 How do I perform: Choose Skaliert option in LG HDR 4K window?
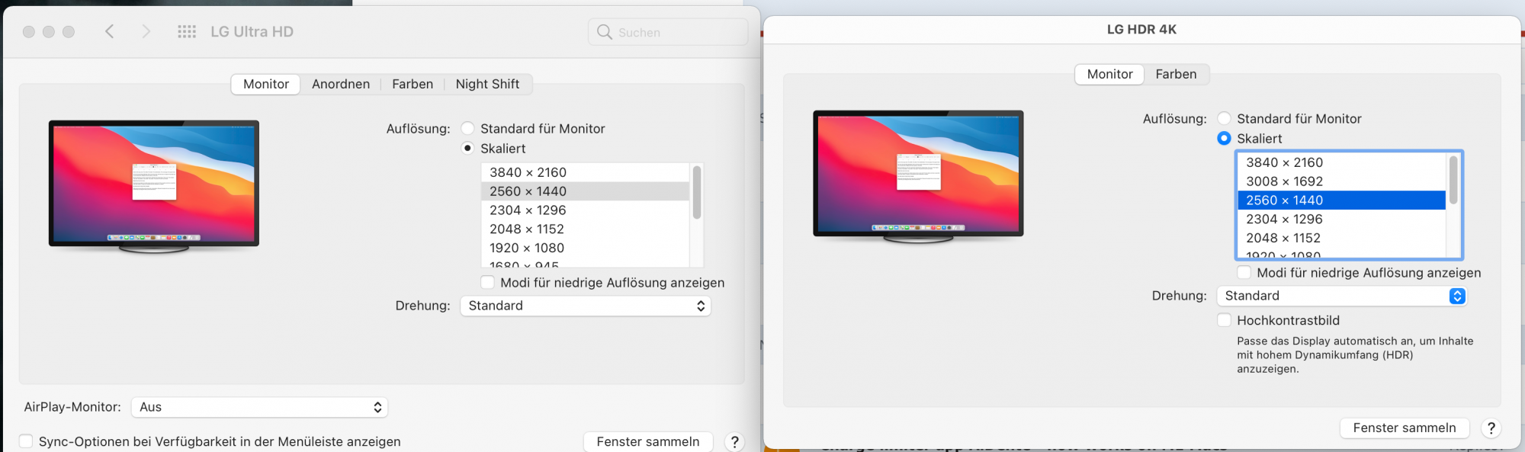(1224, 138)
